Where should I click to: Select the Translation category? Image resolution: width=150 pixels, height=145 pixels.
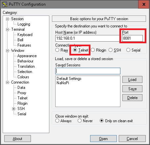(x=26, y=66)
